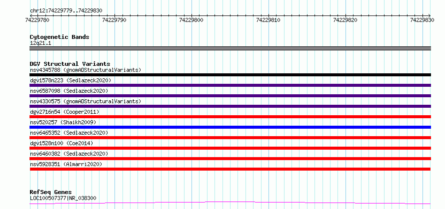Click the nsv5928351 Almarri2020 label

(66, 164)
